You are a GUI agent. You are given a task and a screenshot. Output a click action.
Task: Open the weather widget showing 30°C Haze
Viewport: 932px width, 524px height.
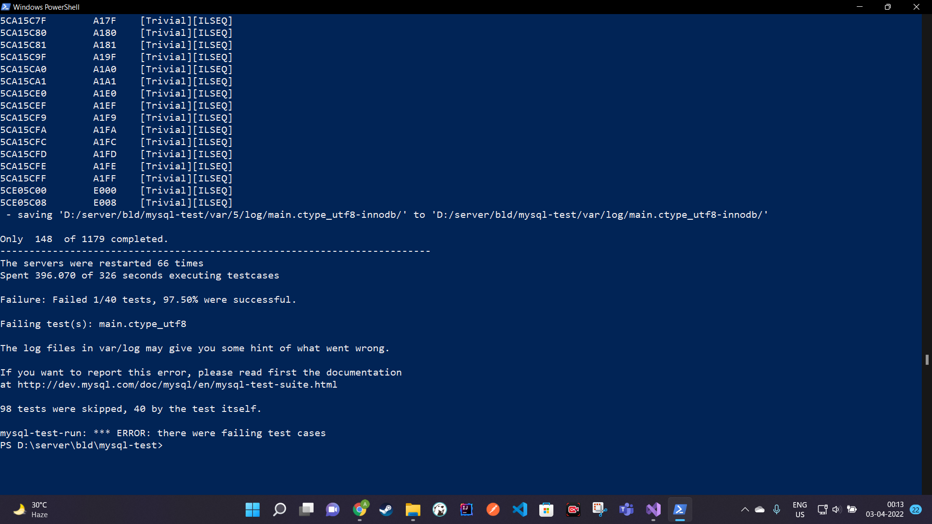31,509
